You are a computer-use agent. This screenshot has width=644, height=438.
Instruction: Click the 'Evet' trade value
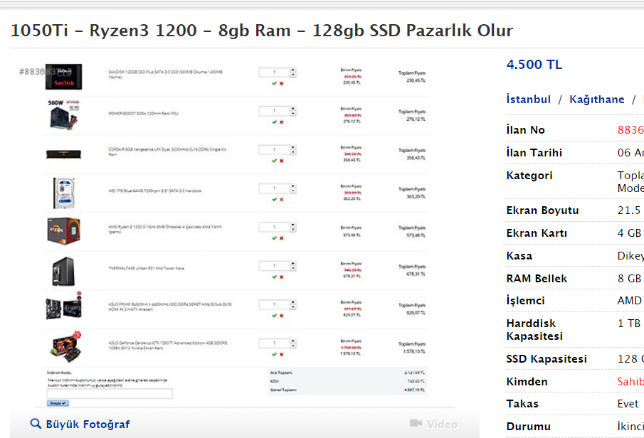click(x=628, y=404)
